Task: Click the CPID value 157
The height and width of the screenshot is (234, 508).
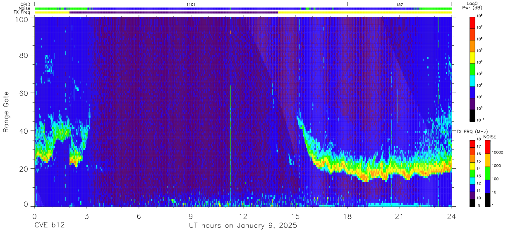Action: (400, 4)
